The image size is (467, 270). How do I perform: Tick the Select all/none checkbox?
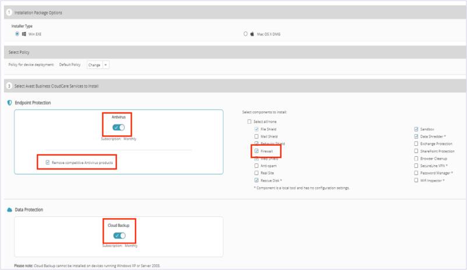[250, 121]
